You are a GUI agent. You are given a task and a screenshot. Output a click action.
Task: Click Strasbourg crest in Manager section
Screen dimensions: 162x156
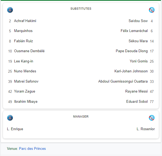[x=152, y=118]
